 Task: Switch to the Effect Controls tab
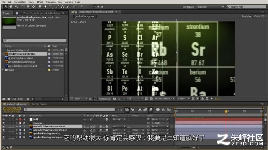[x=41, y=13]
